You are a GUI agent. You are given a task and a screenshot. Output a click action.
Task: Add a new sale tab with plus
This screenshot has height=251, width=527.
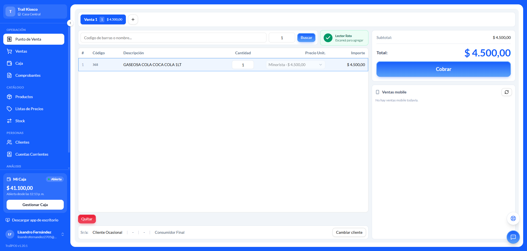[x=133, y=19]
